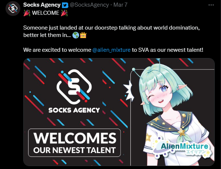
Task: Click the blue verified badge
Action: click(65, 5)
